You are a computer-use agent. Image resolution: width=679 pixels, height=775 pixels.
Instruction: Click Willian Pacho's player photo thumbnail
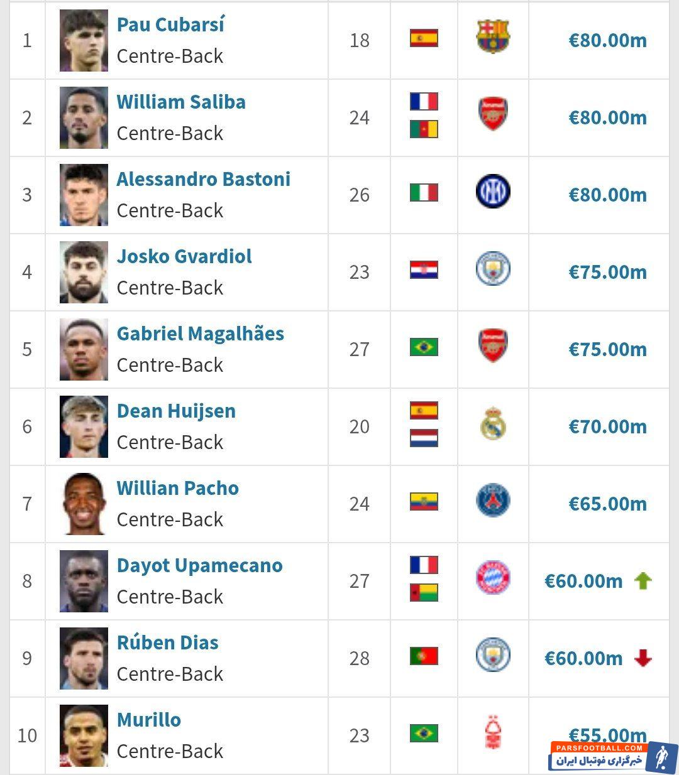(x=84, y=504)
